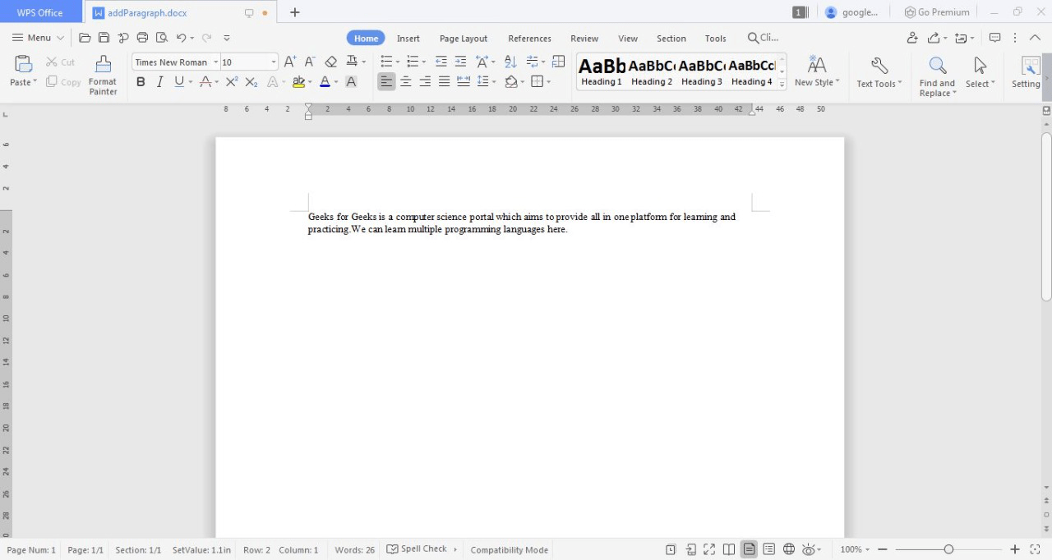Apply bold formatting to text
This screenshot has height=560, width=1052.
coord(141,81)
